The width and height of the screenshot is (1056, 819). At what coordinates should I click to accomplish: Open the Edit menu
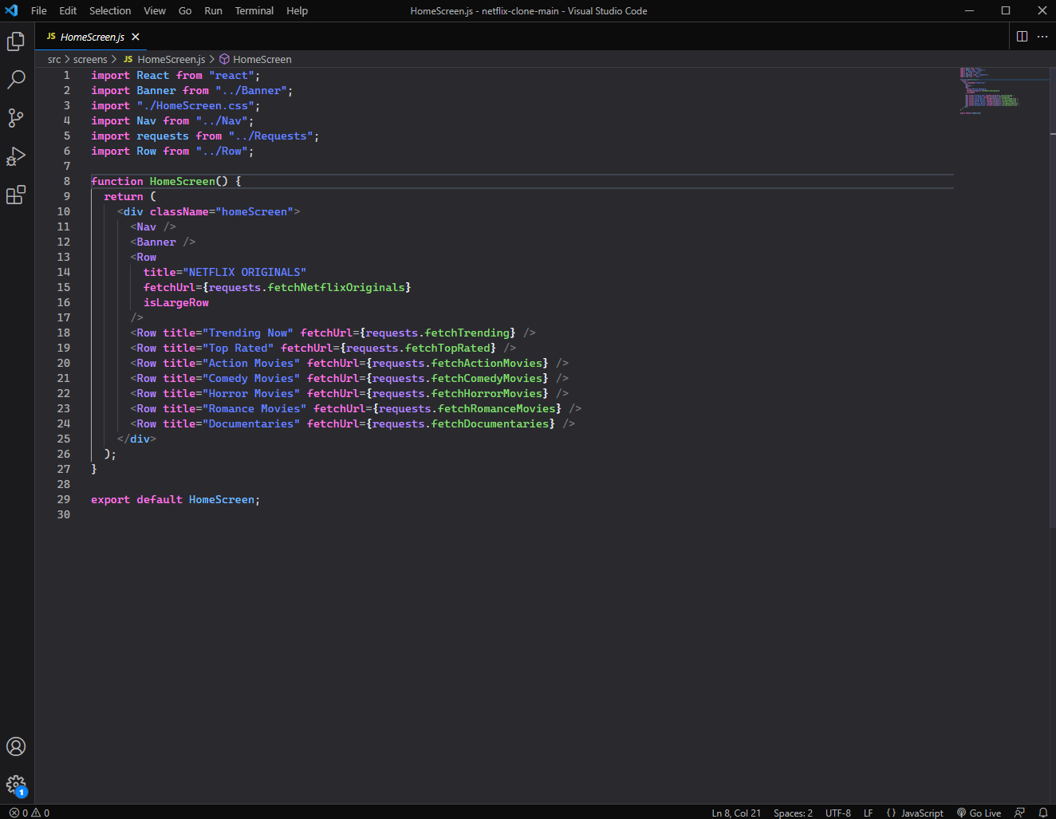[68, 10]
